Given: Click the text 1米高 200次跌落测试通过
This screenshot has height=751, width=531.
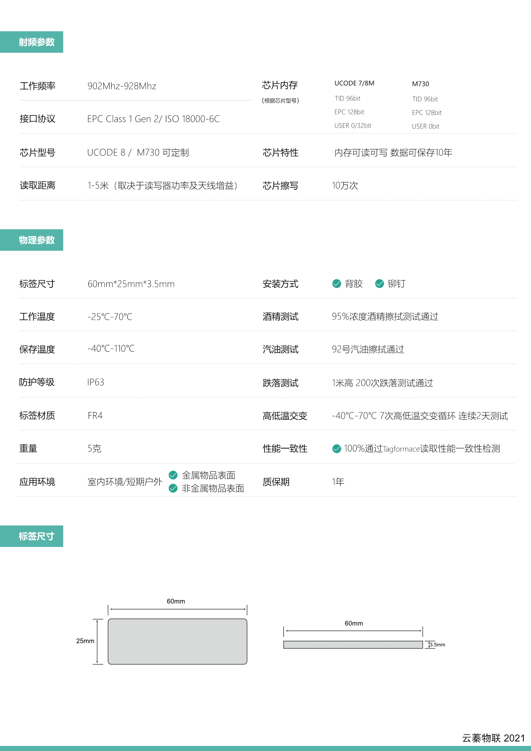Looking at the screenshot, I should click(x=382, y=383).
